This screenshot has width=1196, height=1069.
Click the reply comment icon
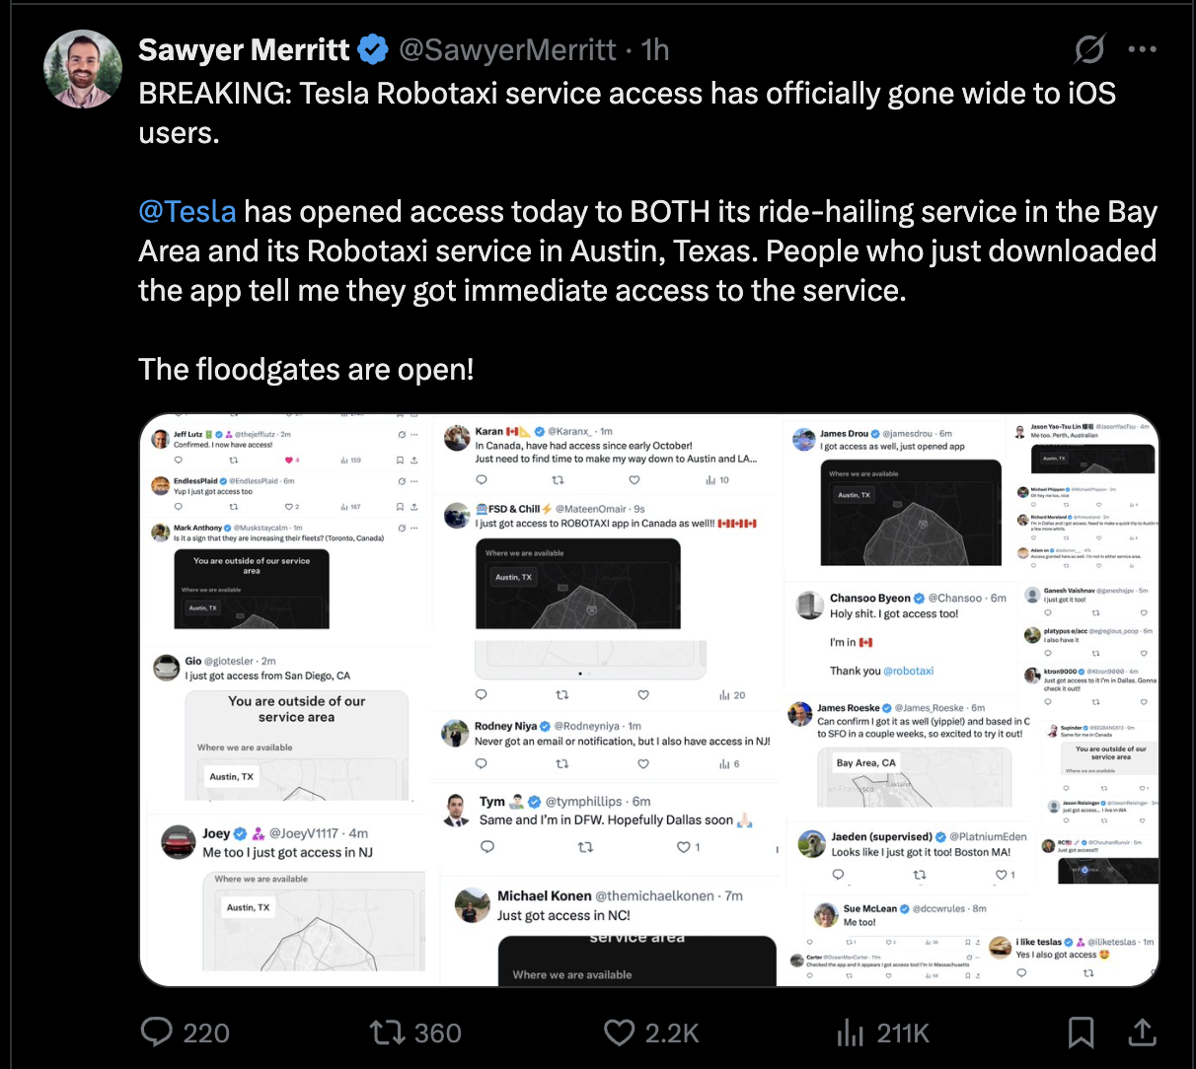(157, 1032)
